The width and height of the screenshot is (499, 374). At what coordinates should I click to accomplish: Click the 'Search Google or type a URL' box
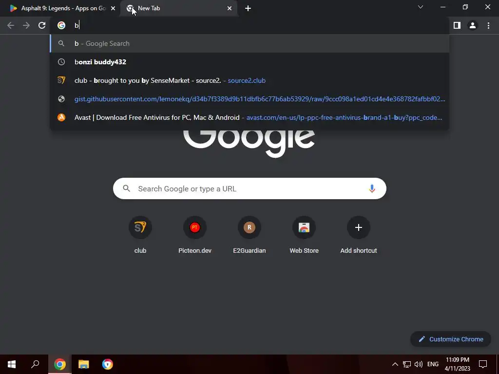click(x=249, y=188)
